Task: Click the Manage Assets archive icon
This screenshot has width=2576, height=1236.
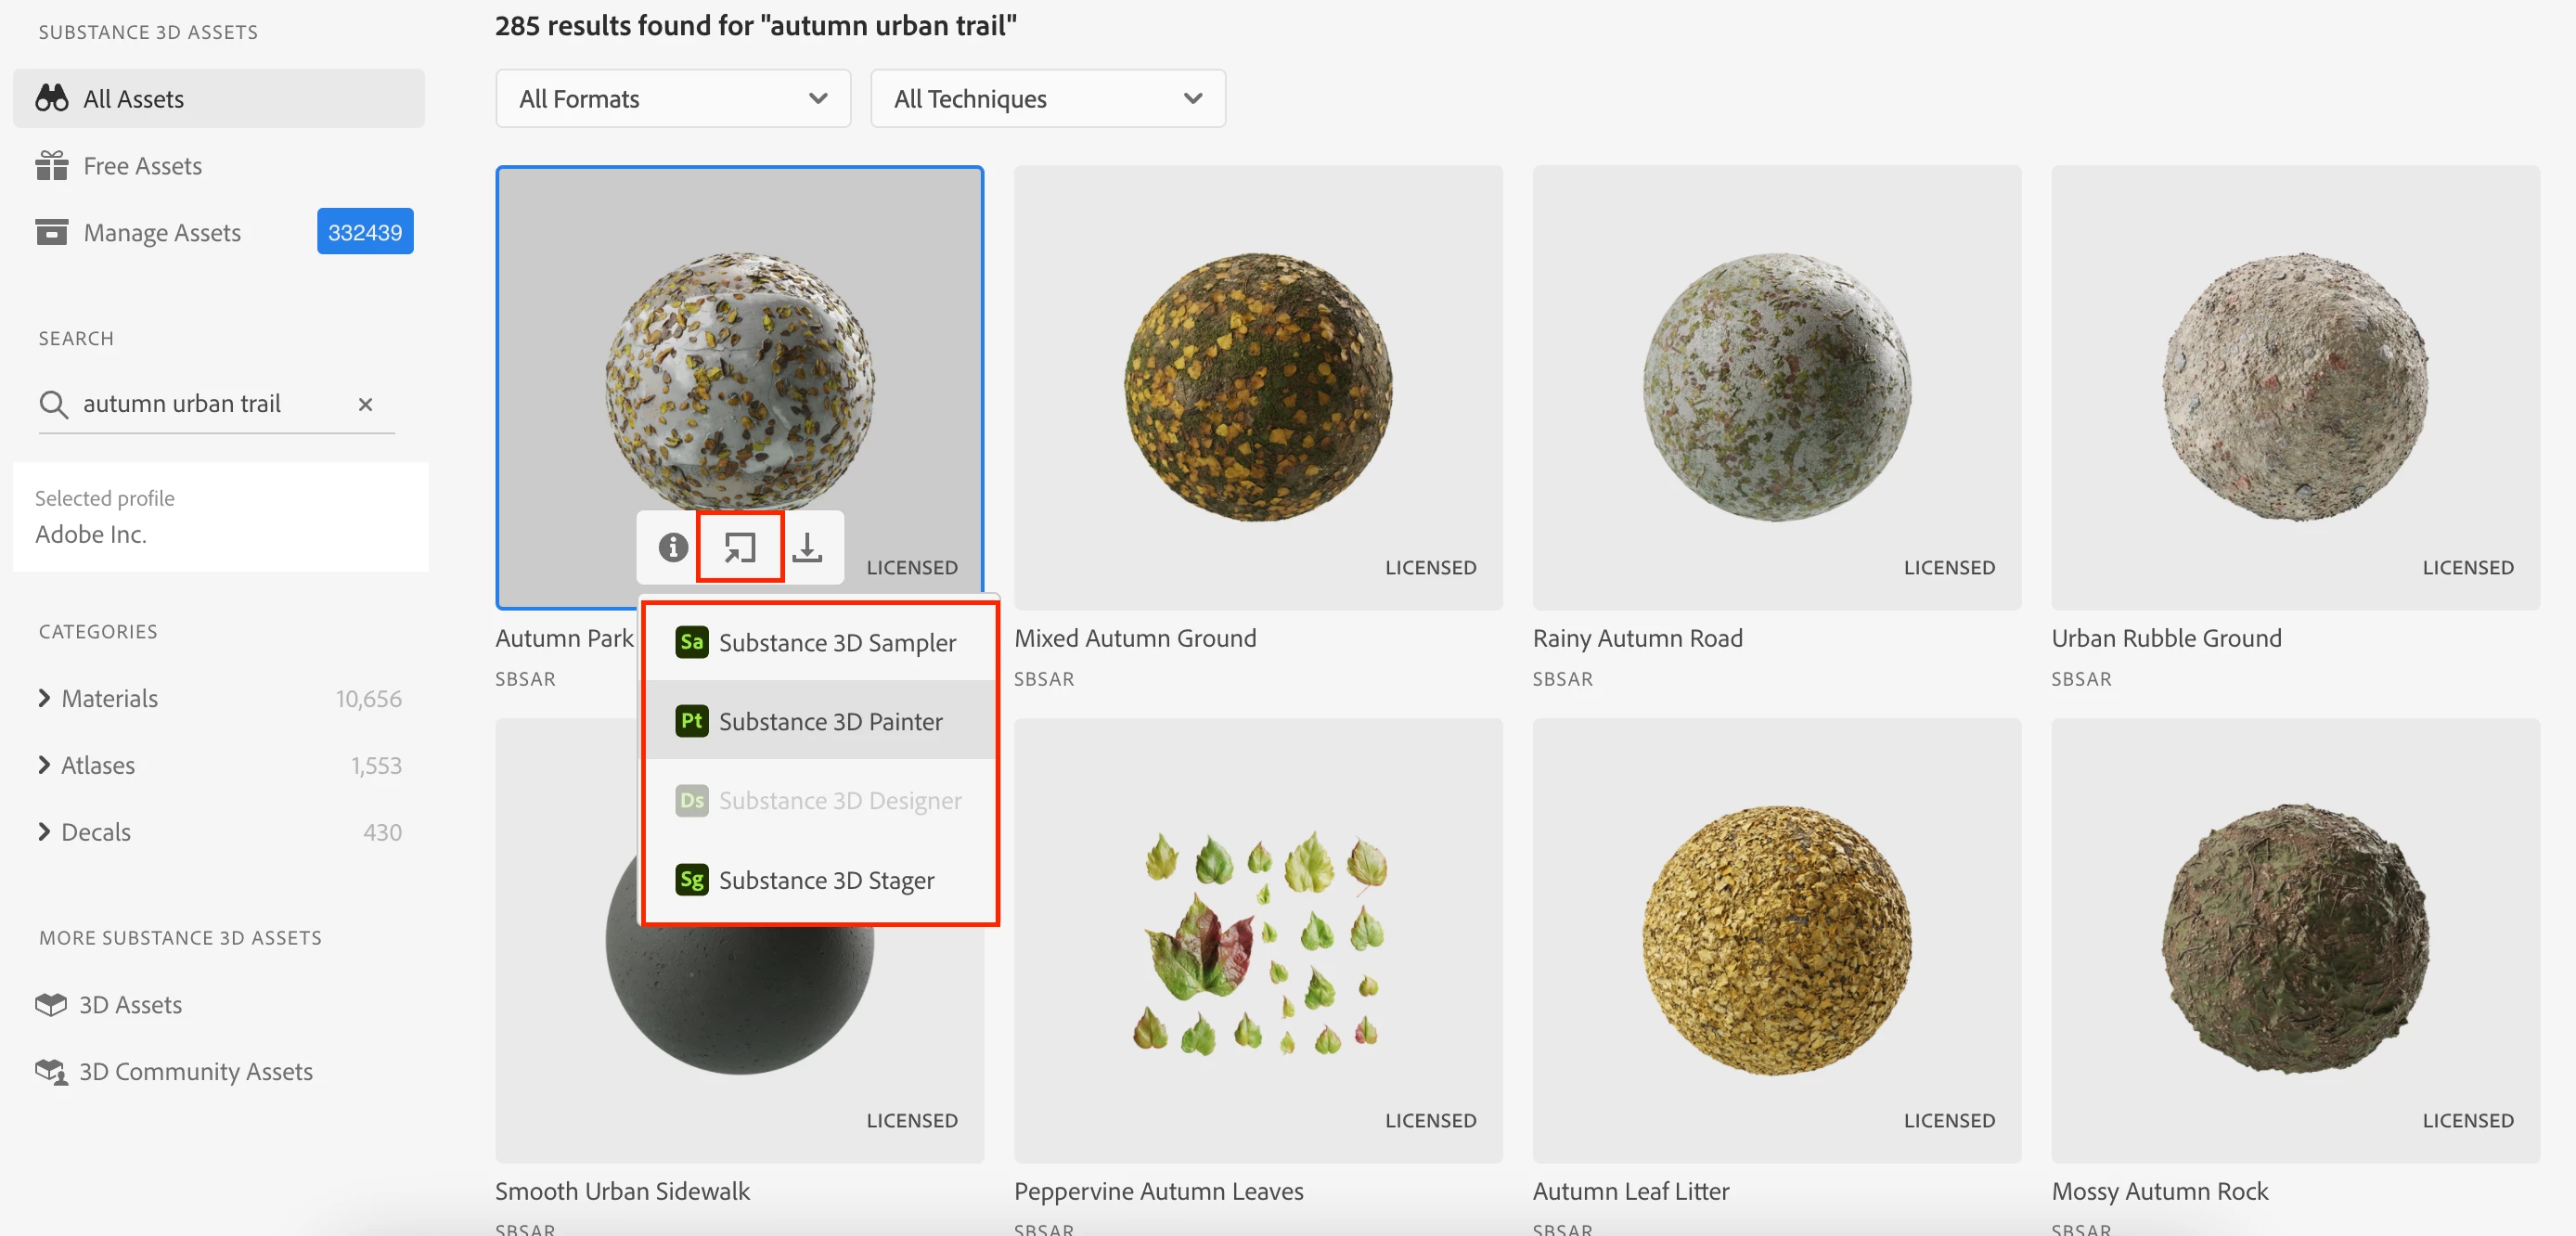Action: [52, 232]
